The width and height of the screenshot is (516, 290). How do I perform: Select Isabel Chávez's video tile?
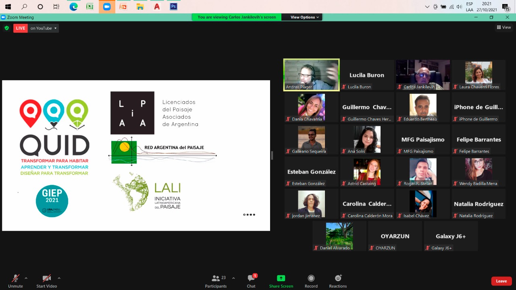point(423,204)
